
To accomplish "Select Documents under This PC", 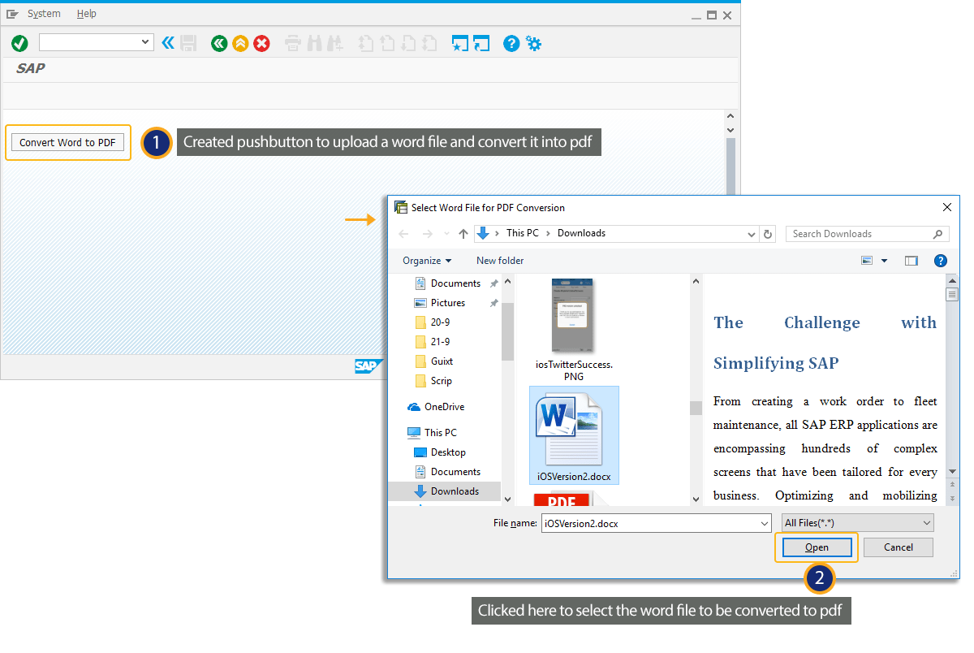I will tap(455, 472).
